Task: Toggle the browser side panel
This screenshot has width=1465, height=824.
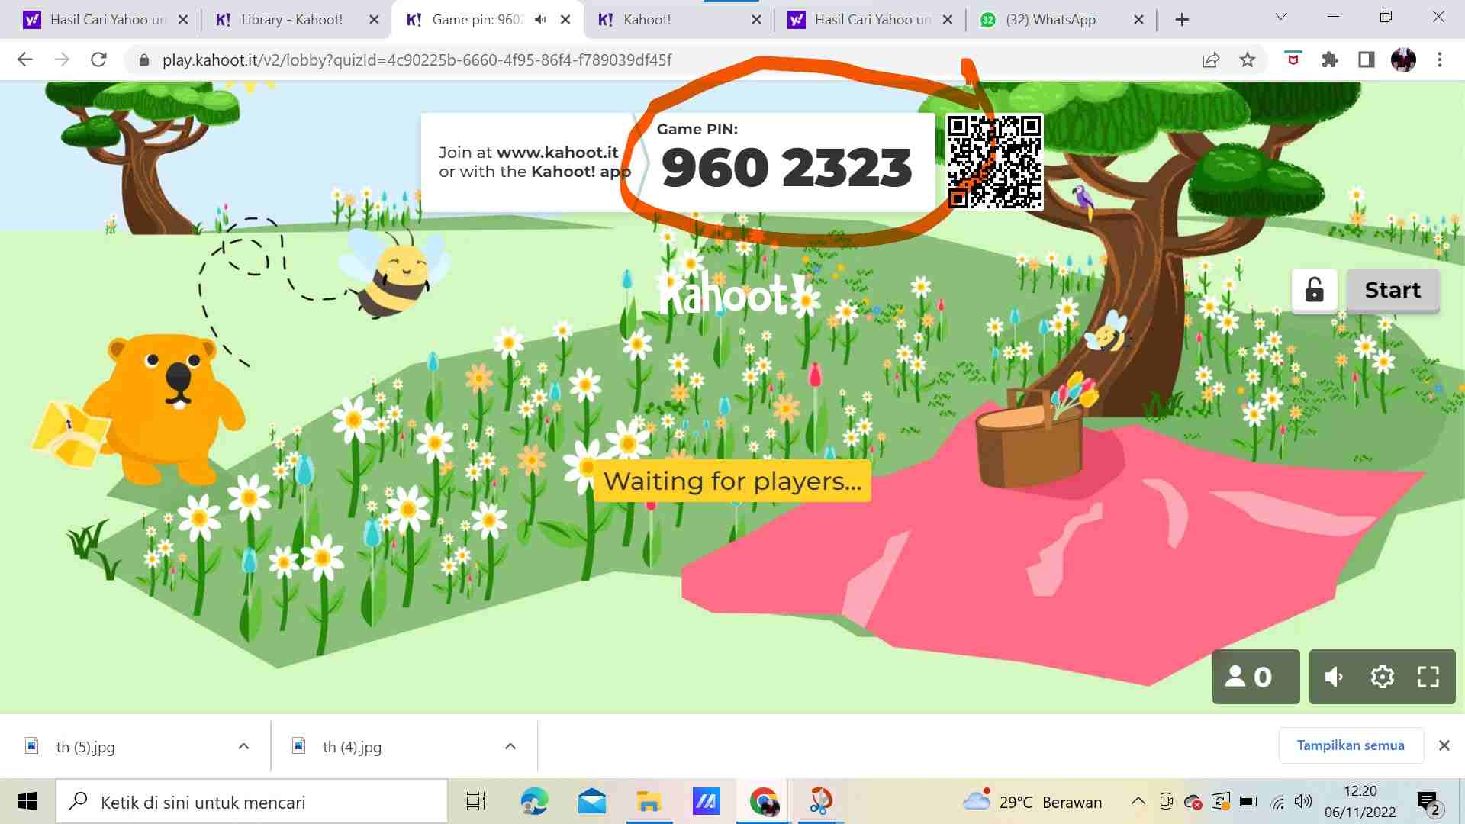Action: click(x=1367, y=60)
